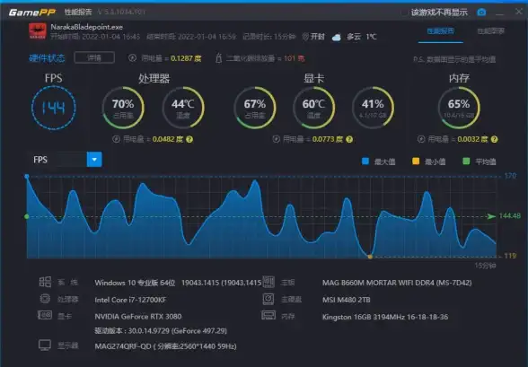Viewport: 528px width, 367px height.
Task: Open the inactive tab beside 性能报告
Action: (x=490, y=31)
